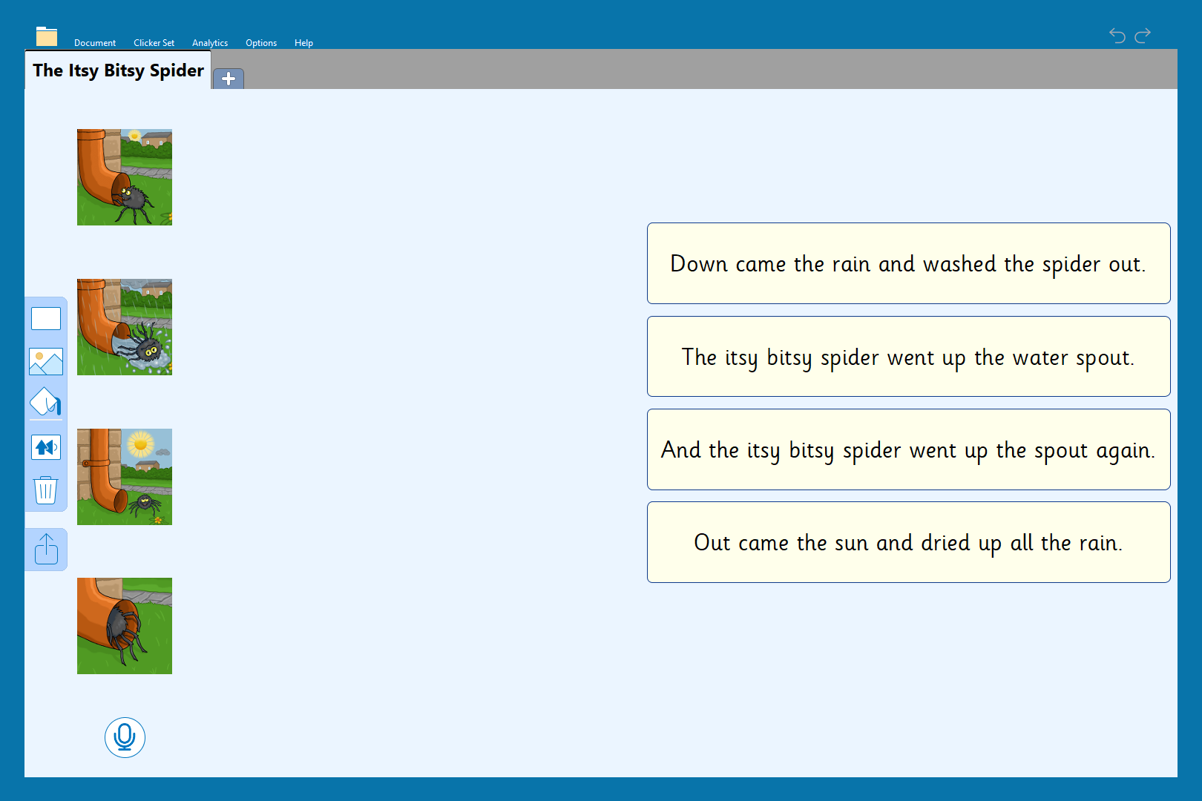Viewport: 1202px width, 801px height.
Task: Switch to The Itsy Bitsy Spider tab
Action: pos(118,70)
